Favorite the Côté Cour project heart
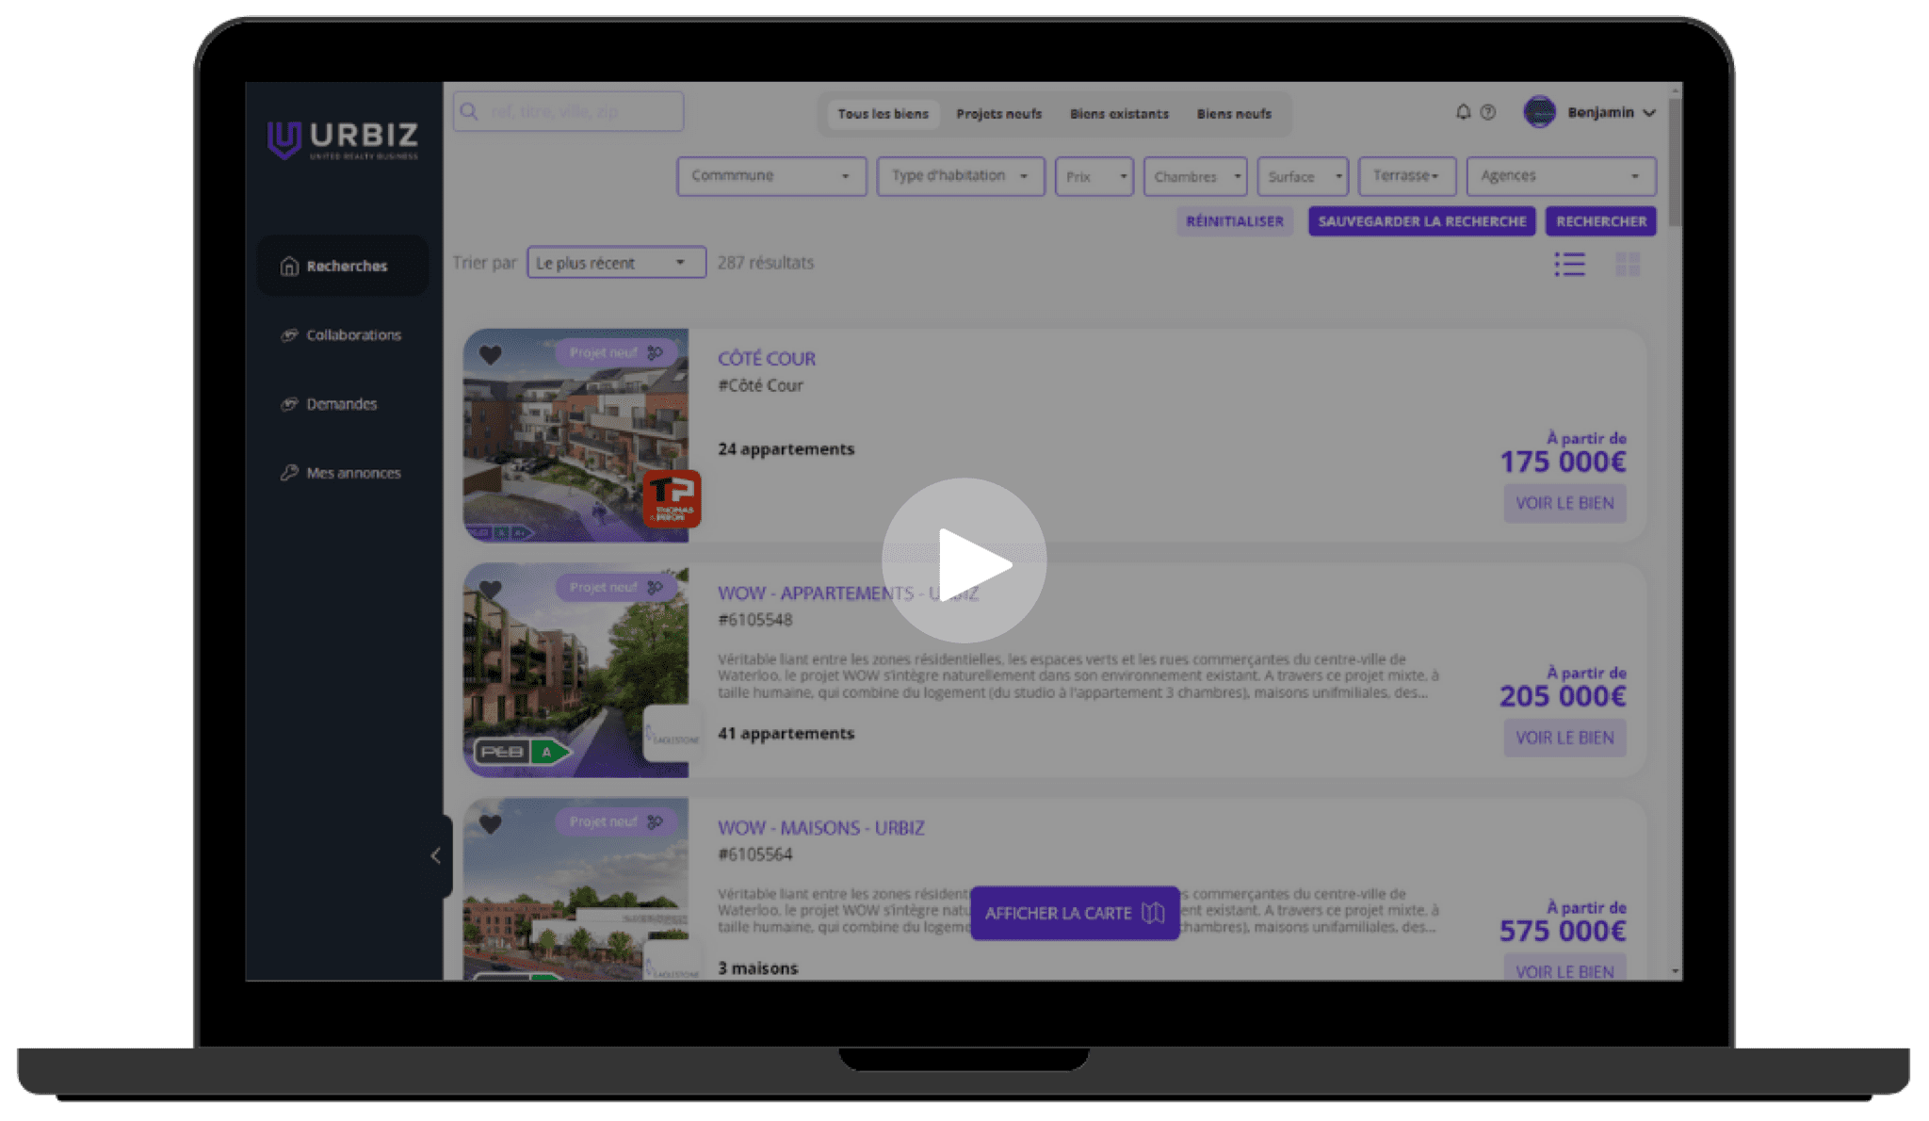 [491, 356]
